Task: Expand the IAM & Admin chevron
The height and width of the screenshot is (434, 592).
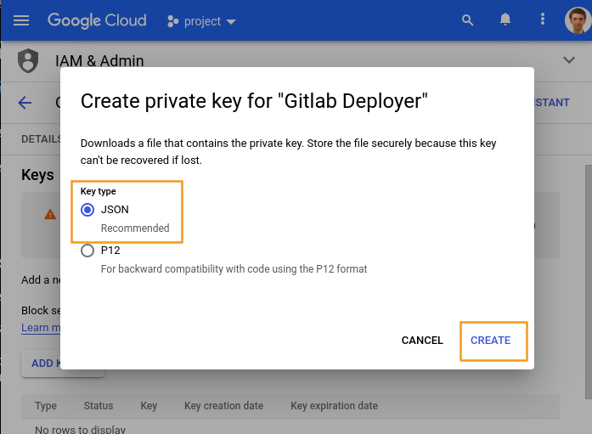Action: pos(569,60)
